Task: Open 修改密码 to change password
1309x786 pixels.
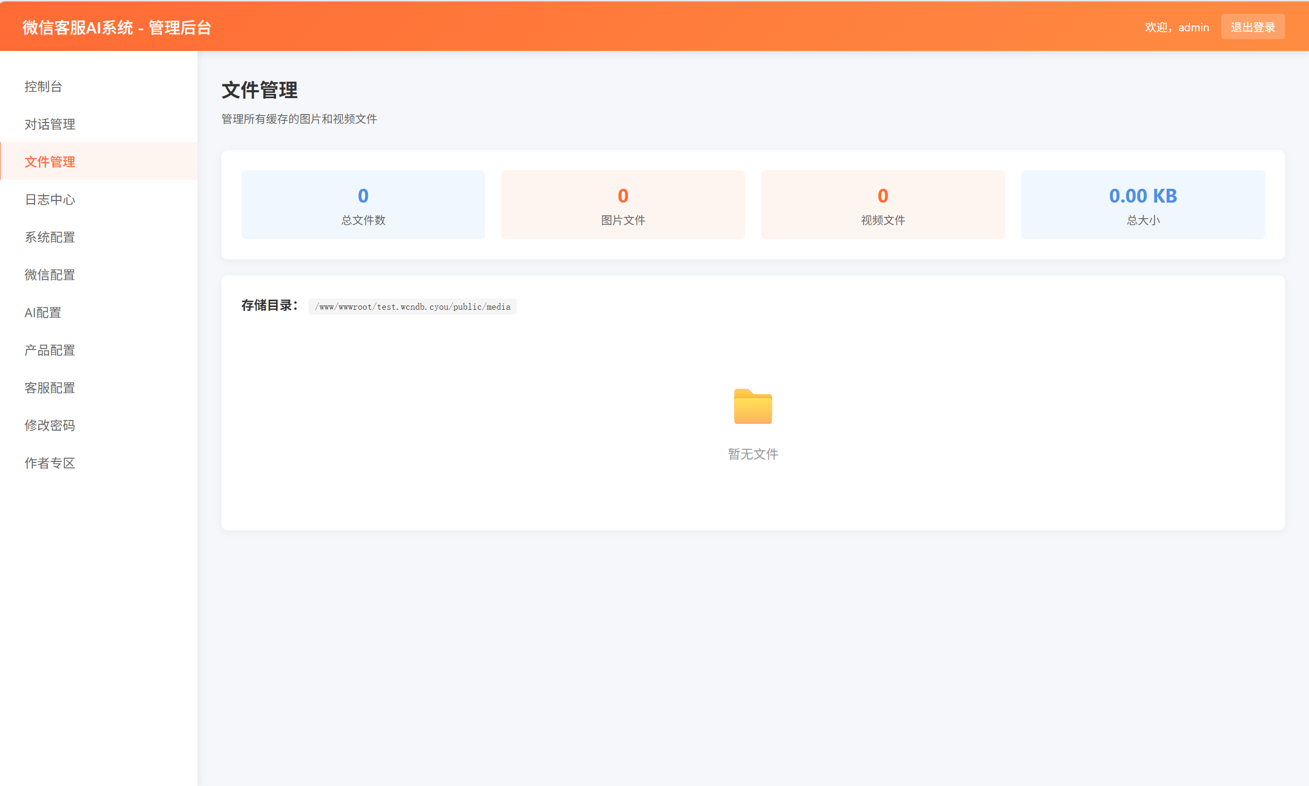Action: 49,425
